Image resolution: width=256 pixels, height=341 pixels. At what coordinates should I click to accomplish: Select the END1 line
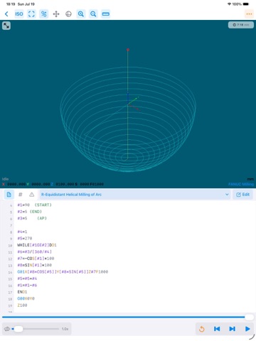(x=22, y=292)
